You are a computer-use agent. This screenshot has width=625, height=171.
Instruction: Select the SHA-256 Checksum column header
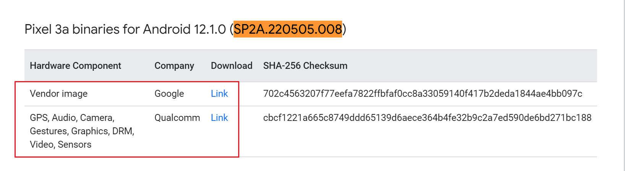(x=305, y=66)
